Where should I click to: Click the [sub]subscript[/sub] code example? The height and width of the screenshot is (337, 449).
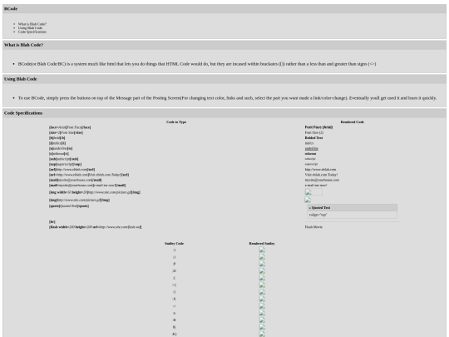63,159
